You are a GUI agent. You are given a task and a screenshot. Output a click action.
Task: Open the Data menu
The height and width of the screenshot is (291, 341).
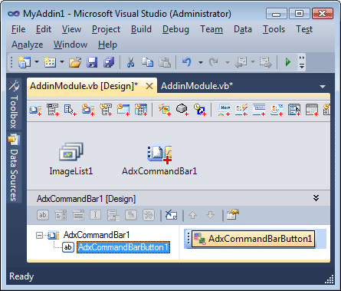pyautogui.click(x=243, y=29)
